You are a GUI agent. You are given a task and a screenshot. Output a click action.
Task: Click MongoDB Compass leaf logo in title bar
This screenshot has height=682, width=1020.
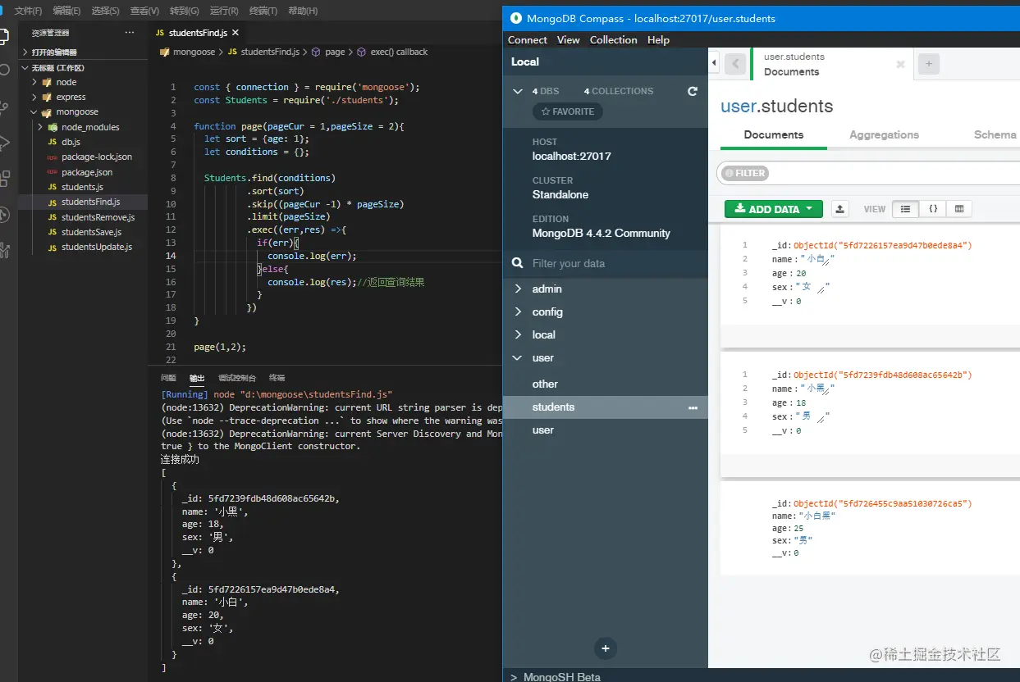point(515,18)
